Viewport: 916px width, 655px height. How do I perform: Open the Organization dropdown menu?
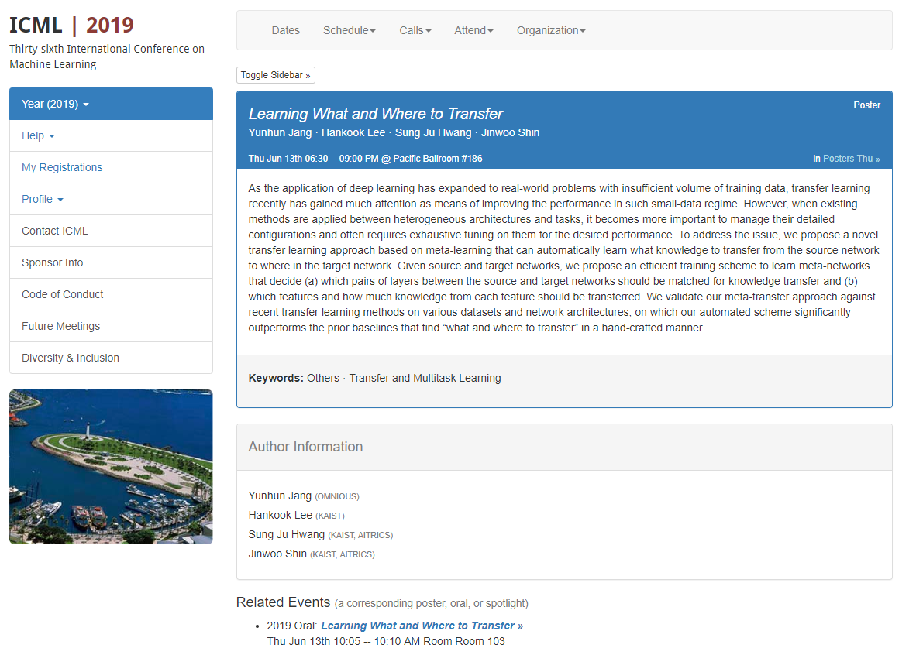coord(551,30)
